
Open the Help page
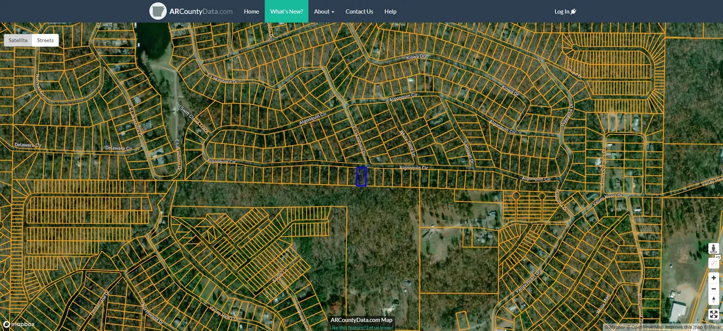tap(390, 12)
